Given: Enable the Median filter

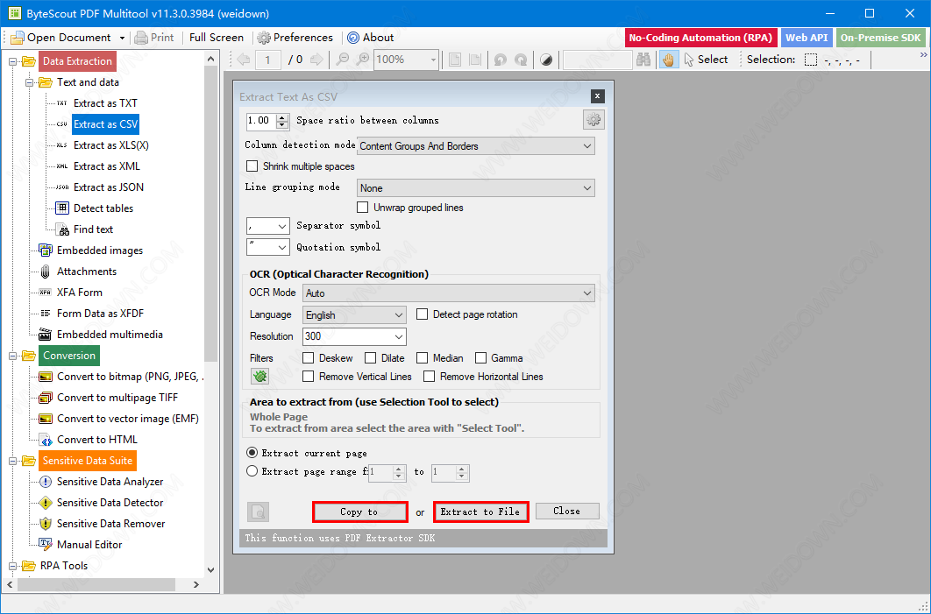Looking at the screenshot, I should coord(423,357).
